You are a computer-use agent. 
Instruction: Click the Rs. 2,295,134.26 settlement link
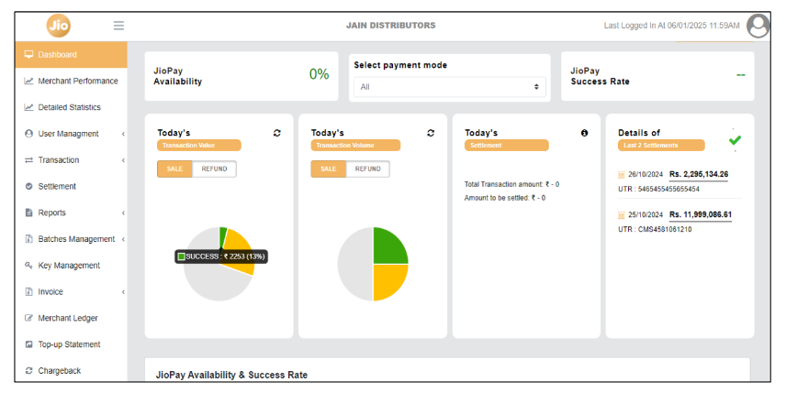699,174
